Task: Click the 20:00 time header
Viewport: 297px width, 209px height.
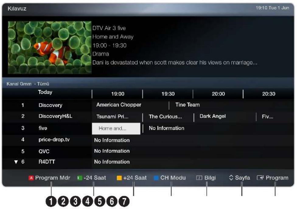Action: 218,94
